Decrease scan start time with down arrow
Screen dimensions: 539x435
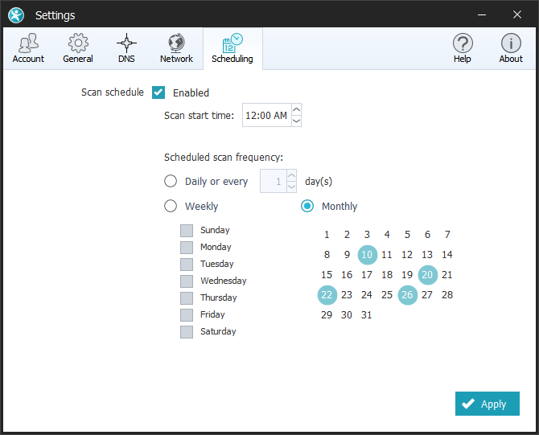(296, 121)
